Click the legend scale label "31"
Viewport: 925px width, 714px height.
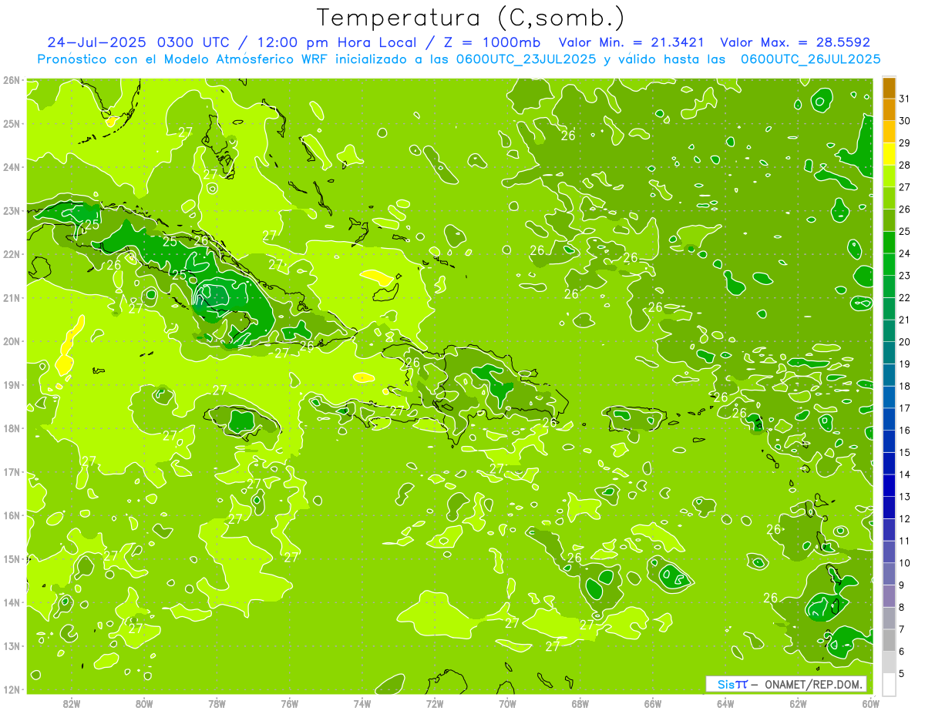[905, 99]
